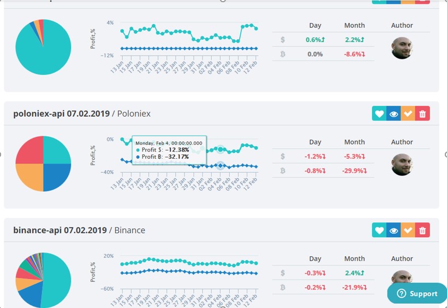Open the Support chat button
This screenshot has width=447, height=308.
(x=418, y=293)
